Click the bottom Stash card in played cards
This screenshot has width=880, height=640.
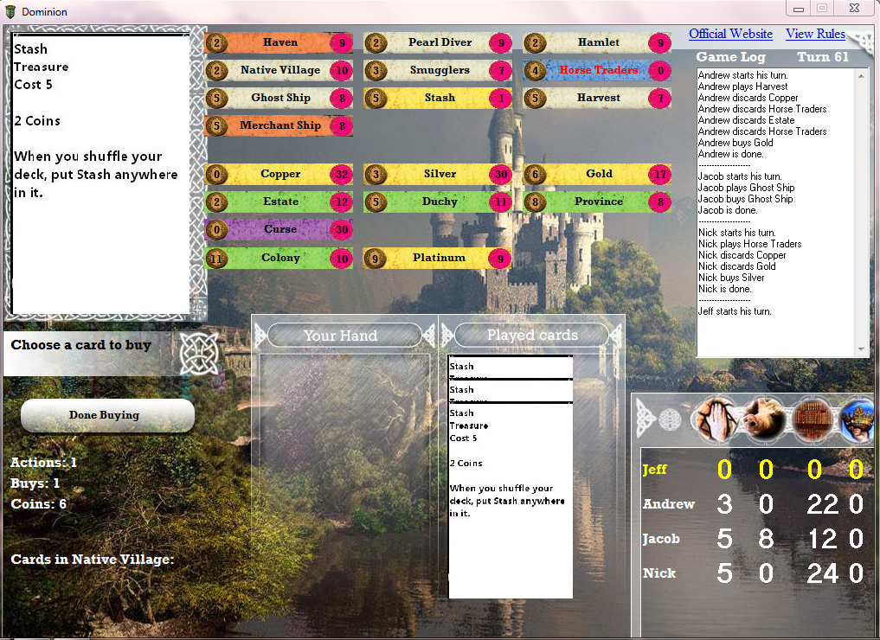pos(510,502)
